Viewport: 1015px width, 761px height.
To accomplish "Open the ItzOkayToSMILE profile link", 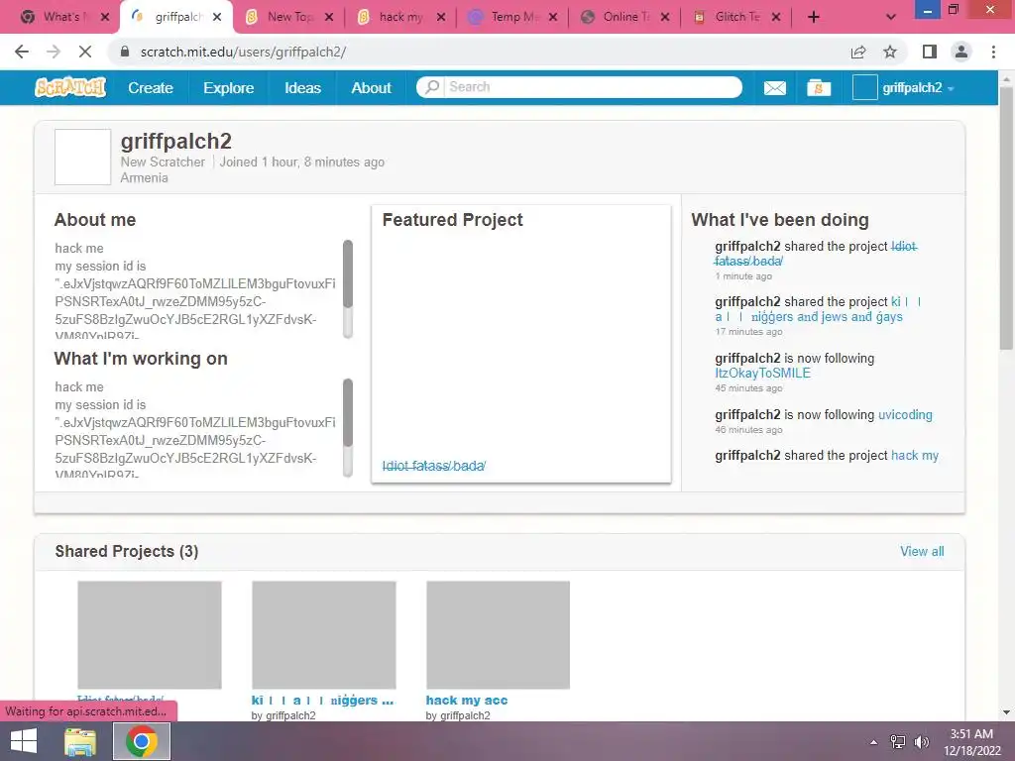I will pyautogui.click(x=762, y=374).
